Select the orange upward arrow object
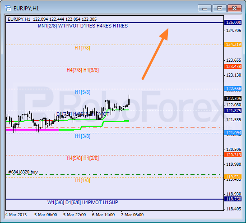The height and width of the screenshot is (223, 246). pyautogui.click(x=155, y=54)
